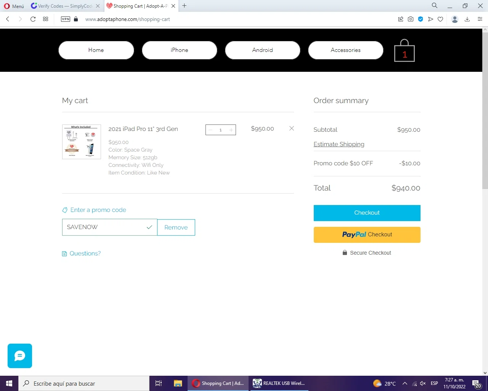
Task: Select Opera Shopping Cart taskbar item
Action: [218, 383]
